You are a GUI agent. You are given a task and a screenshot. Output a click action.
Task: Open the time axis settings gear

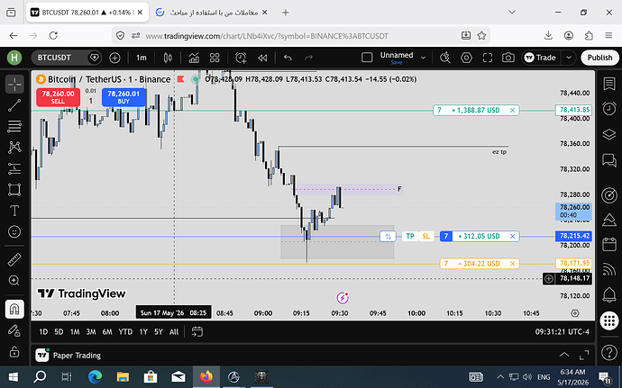click(575, 313)
